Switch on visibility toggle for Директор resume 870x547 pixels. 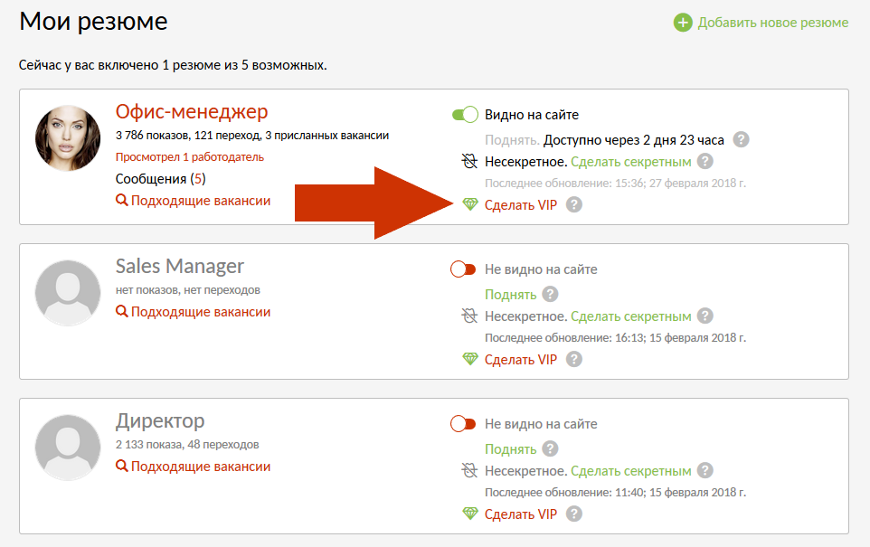pos(463,424)
